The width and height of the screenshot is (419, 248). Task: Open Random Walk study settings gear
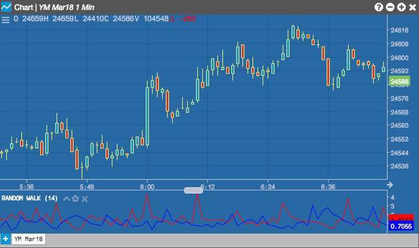tap(75, 199)
